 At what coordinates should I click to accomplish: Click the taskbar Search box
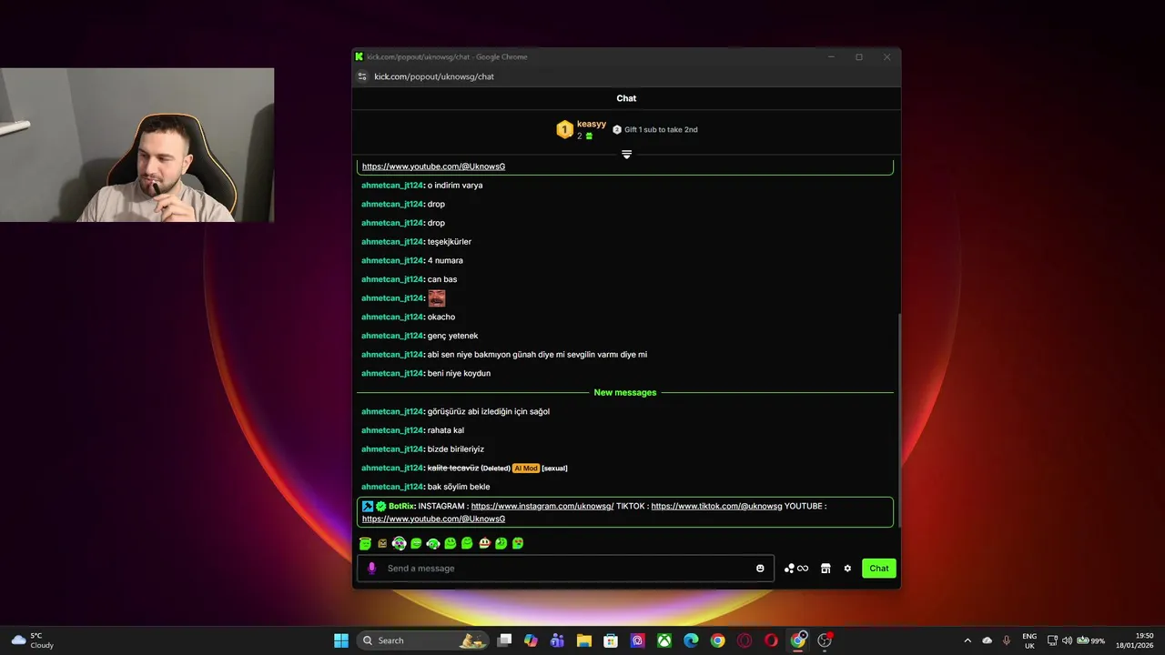[423, 640]
